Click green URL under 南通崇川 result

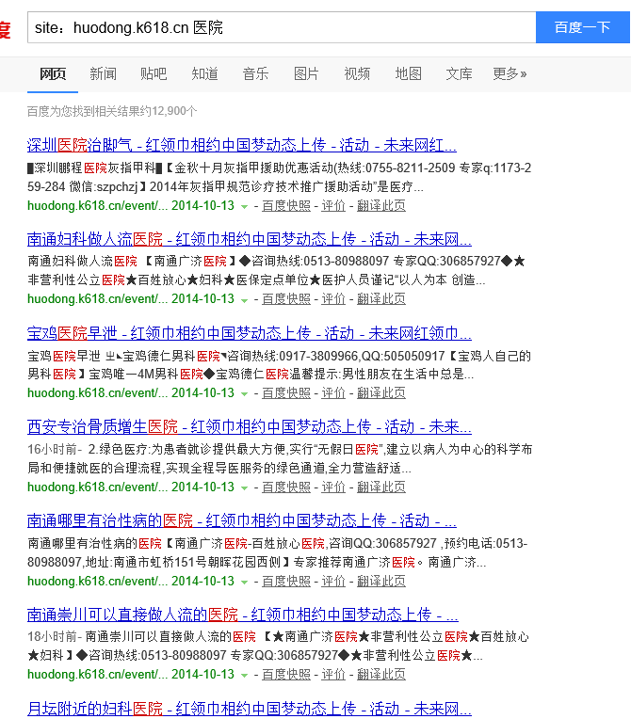97,674
